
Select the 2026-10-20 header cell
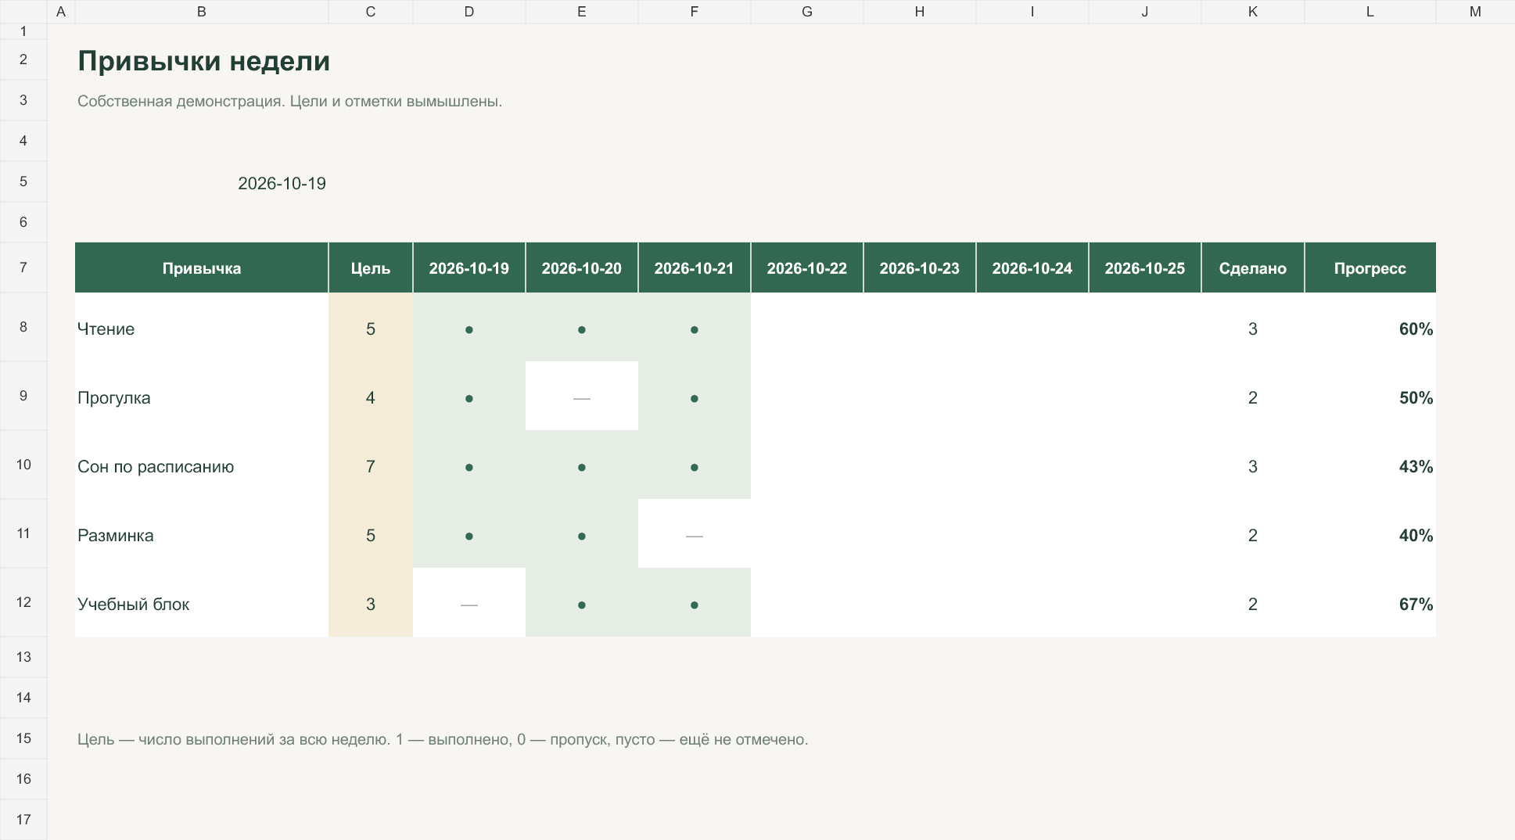582,268
